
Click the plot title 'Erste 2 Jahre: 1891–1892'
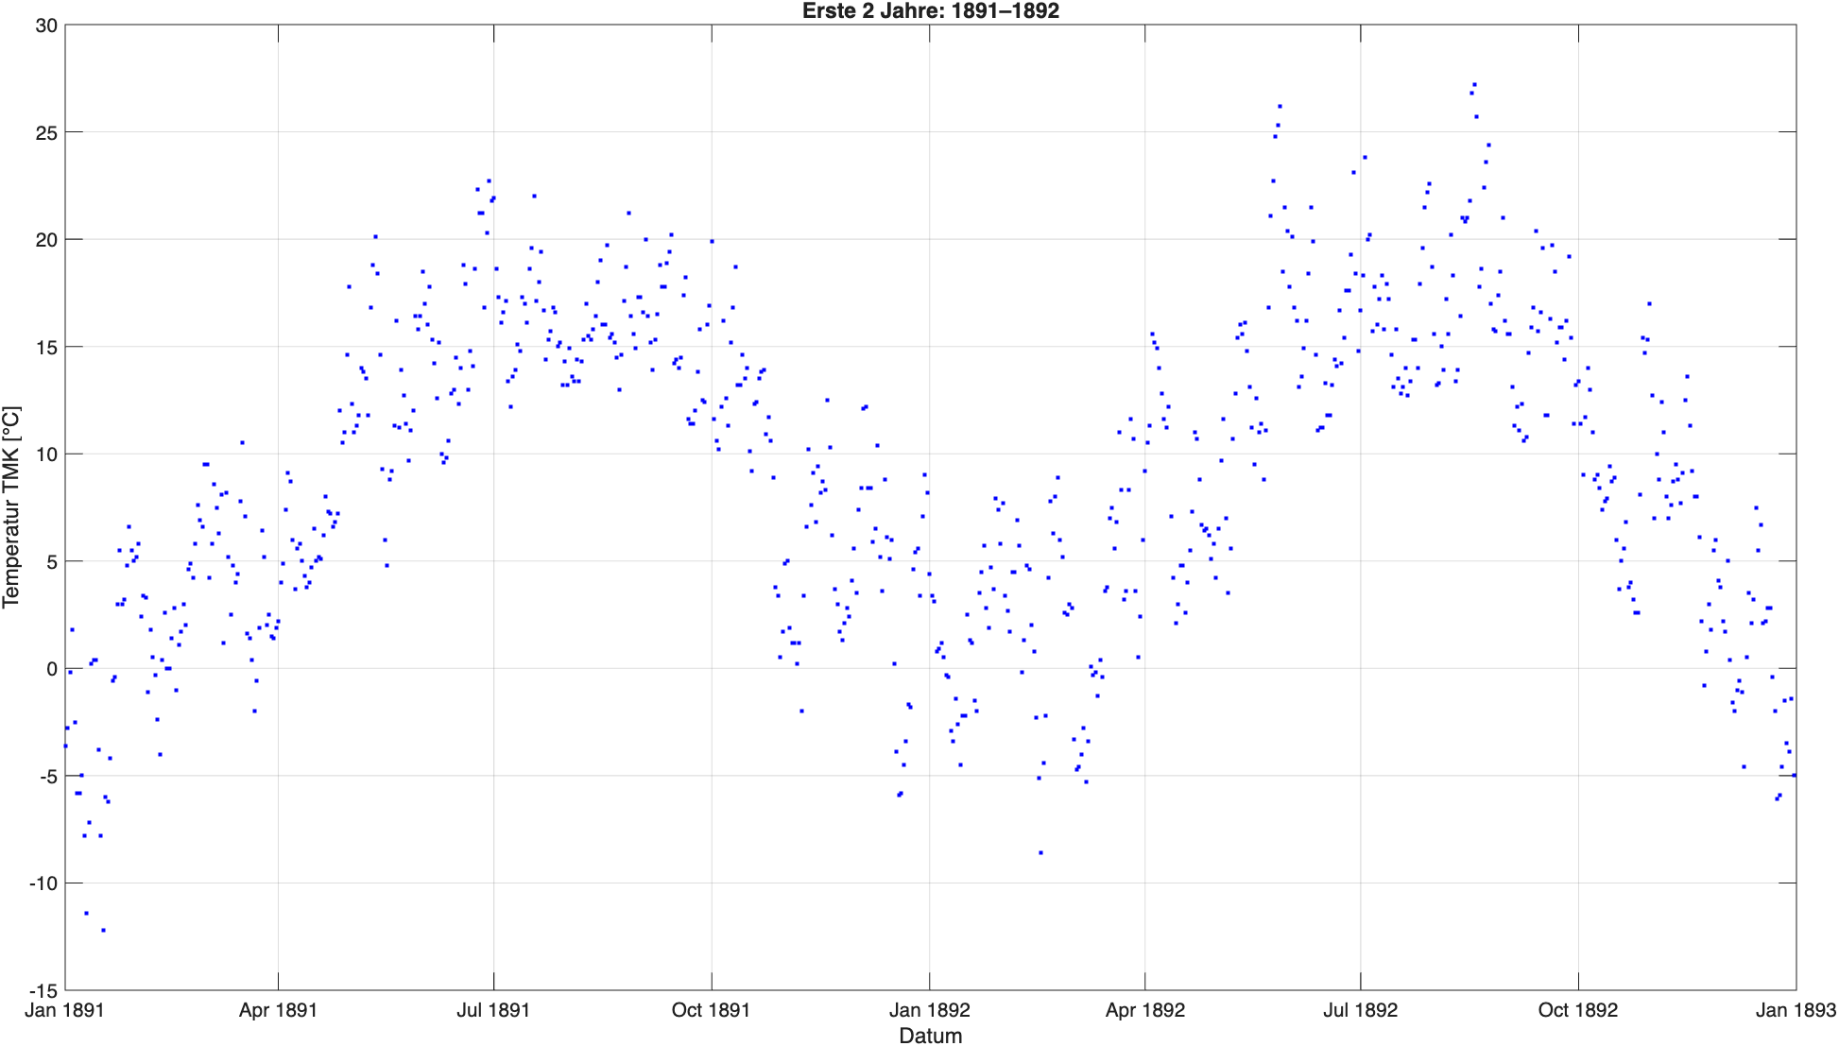(930, 11)
